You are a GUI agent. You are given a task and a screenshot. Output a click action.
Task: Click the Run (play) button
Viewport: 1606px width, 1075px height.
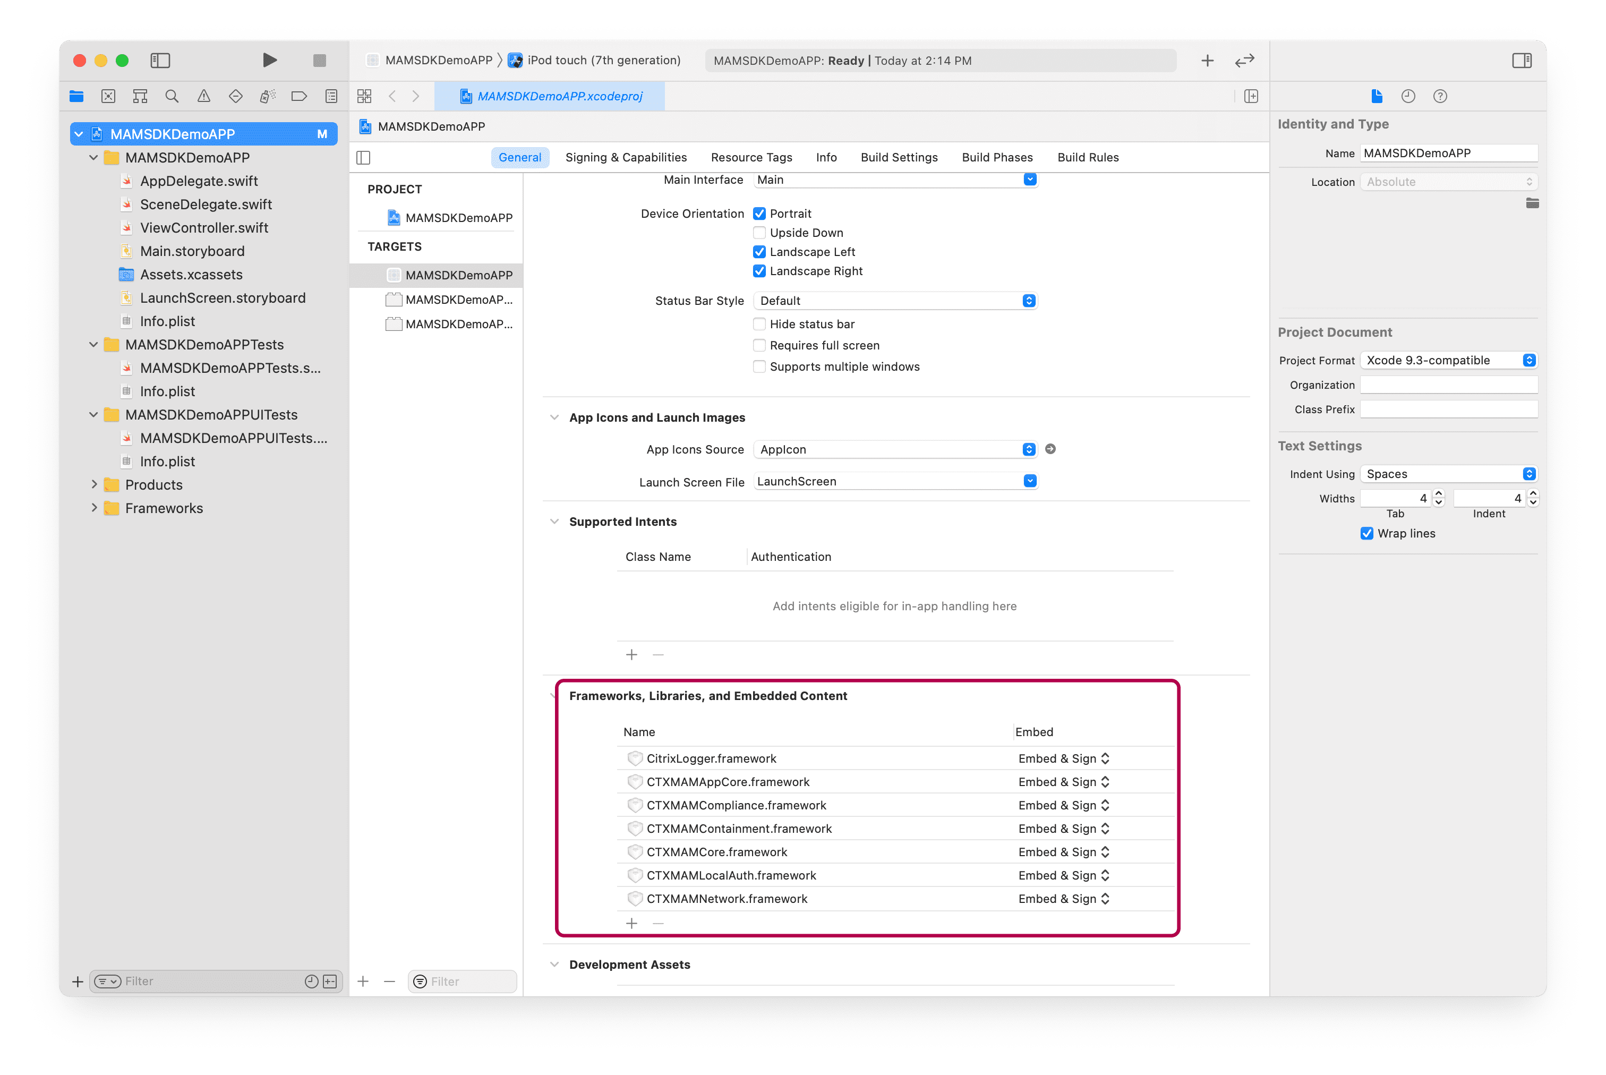[269, 61]
